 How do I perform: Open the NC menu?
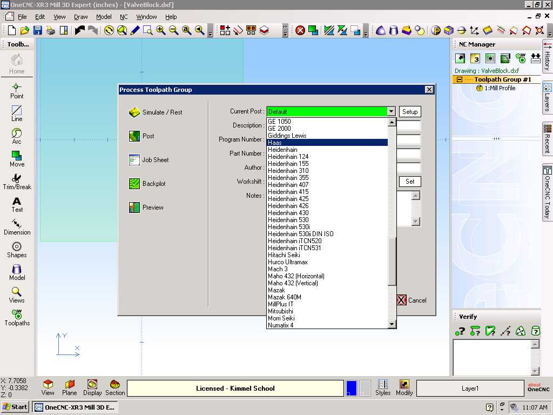(124, 17)
